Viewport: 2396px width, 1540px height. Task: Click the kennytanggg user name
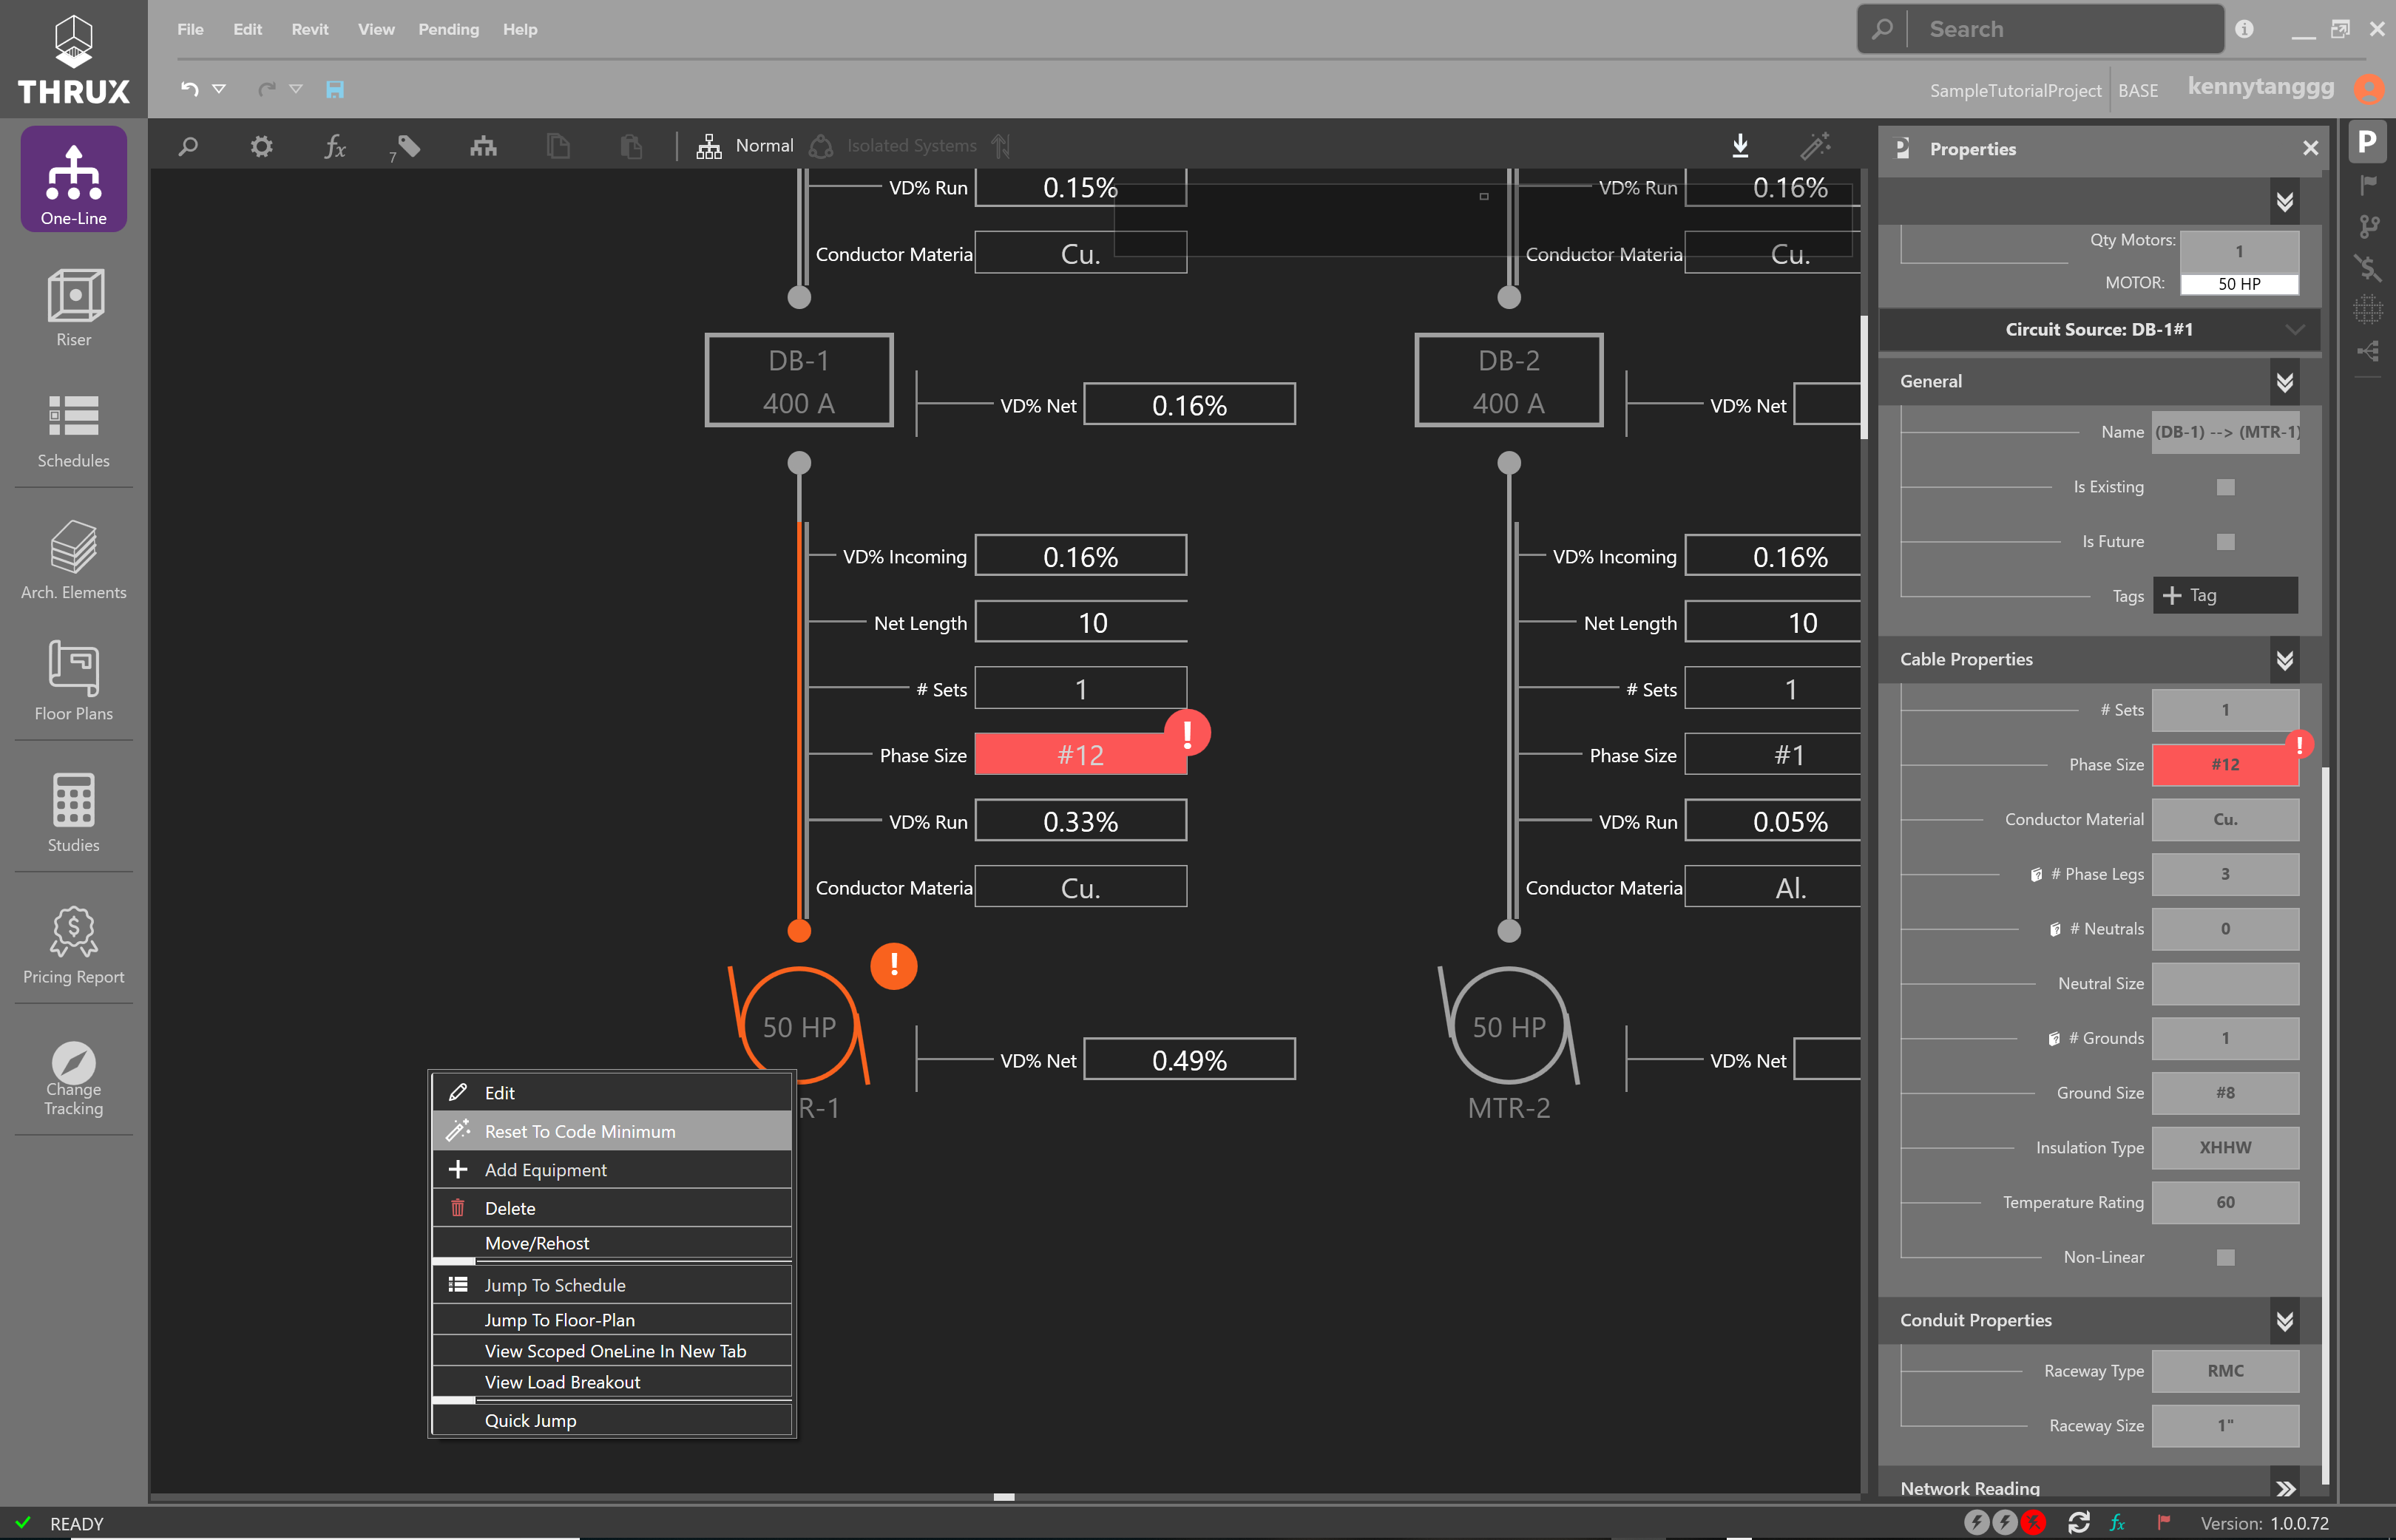(x=2260, y=87)
